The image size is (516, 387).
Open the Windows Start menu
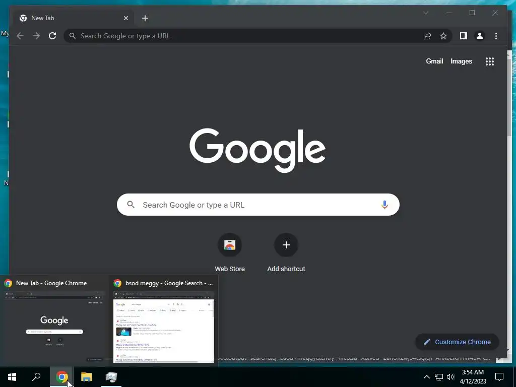click(x=12, y=377)
